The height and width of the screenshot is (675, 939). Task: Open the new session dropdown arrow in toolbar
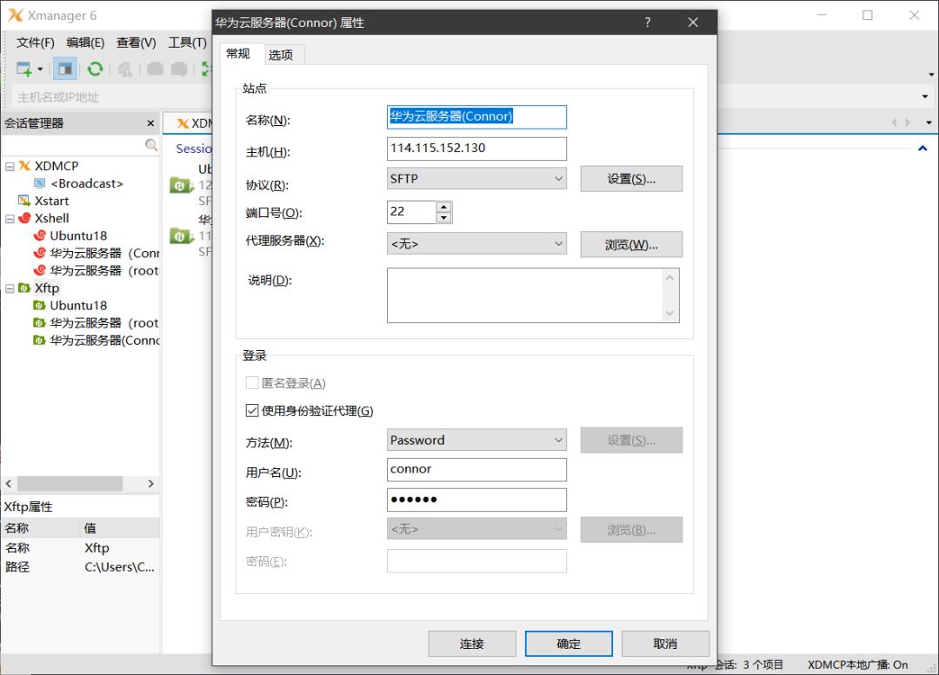(x=40, y=69)
